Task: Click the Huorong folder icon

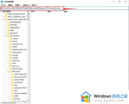Action: tap(10, 61)
